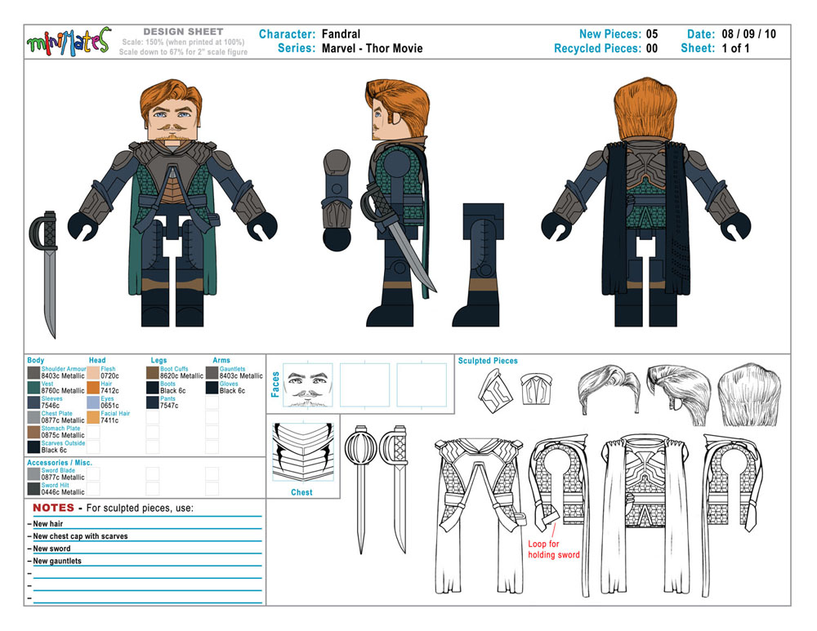Click the Stomach Plate 0875c swatch
The height and width of the screenshot is (631, 817).
click(33, 432)
